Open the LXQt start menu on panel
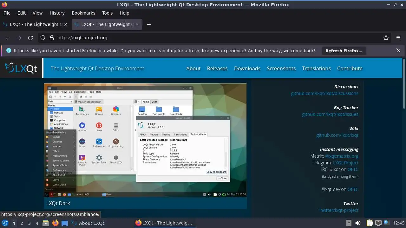 [5, 223]
